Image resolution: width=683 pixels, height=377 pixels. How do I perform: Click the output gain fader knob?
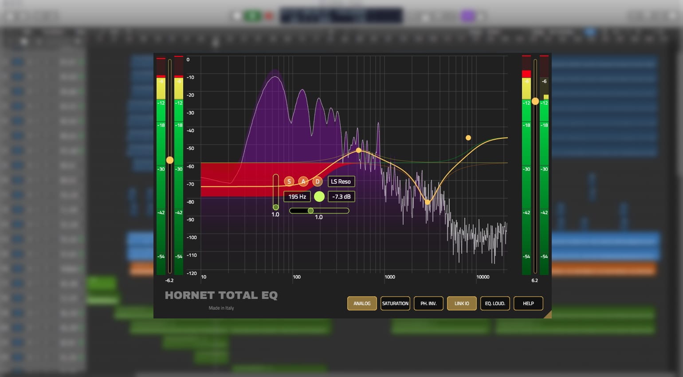(535, 101)
